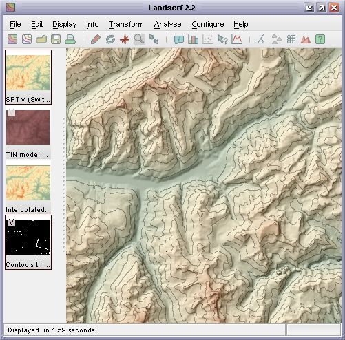The width and height of the screenshot is (345, 340).
Task: Select the SRTM (Swit... raster thumbnail
Action: 28,77
